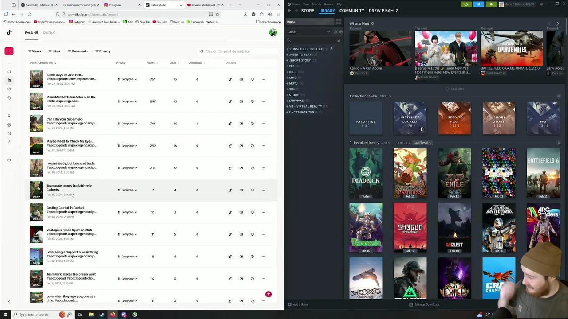
Task: Open more options for 'Getting Carried in Ranked' post
Action: (x=263, y=212)
